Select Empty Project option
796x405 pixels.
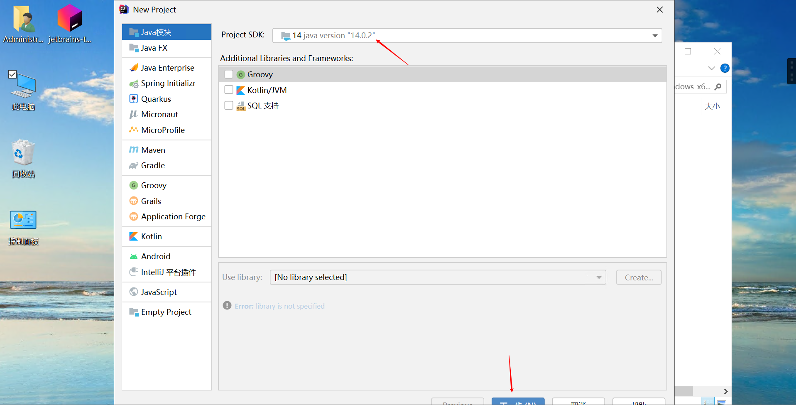[167, 312]
